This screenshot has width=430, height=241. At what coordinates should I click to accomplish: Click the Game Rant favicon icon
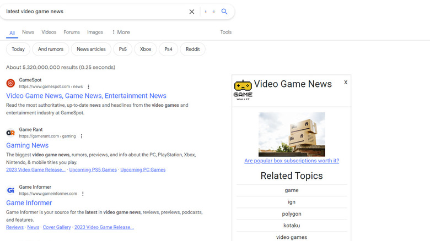coord(10,133)
